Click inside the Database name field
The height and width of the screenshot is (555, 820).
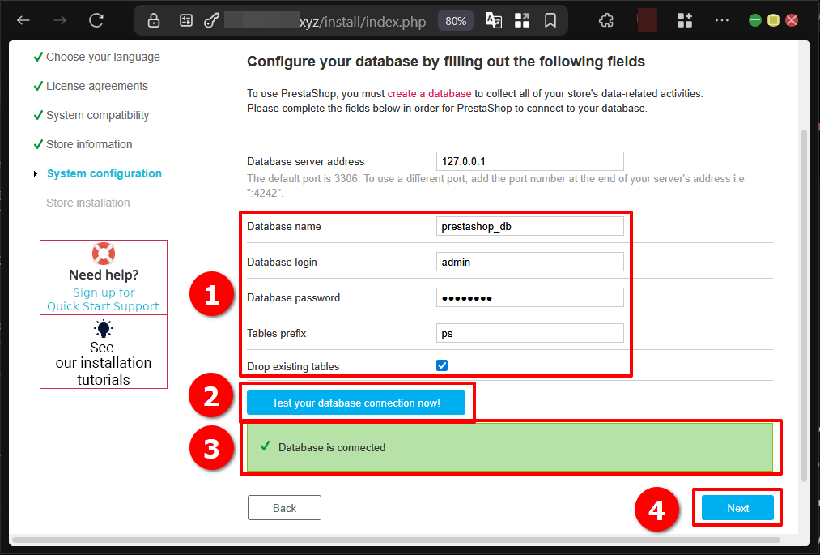pyautogui.click(x=529, y=226)
